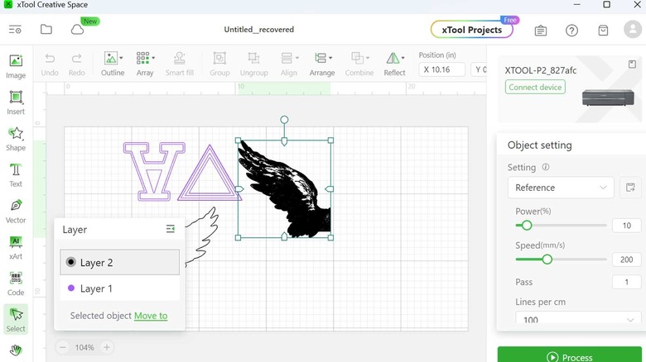Pick the Vector pen tool

tap(16, 211)
